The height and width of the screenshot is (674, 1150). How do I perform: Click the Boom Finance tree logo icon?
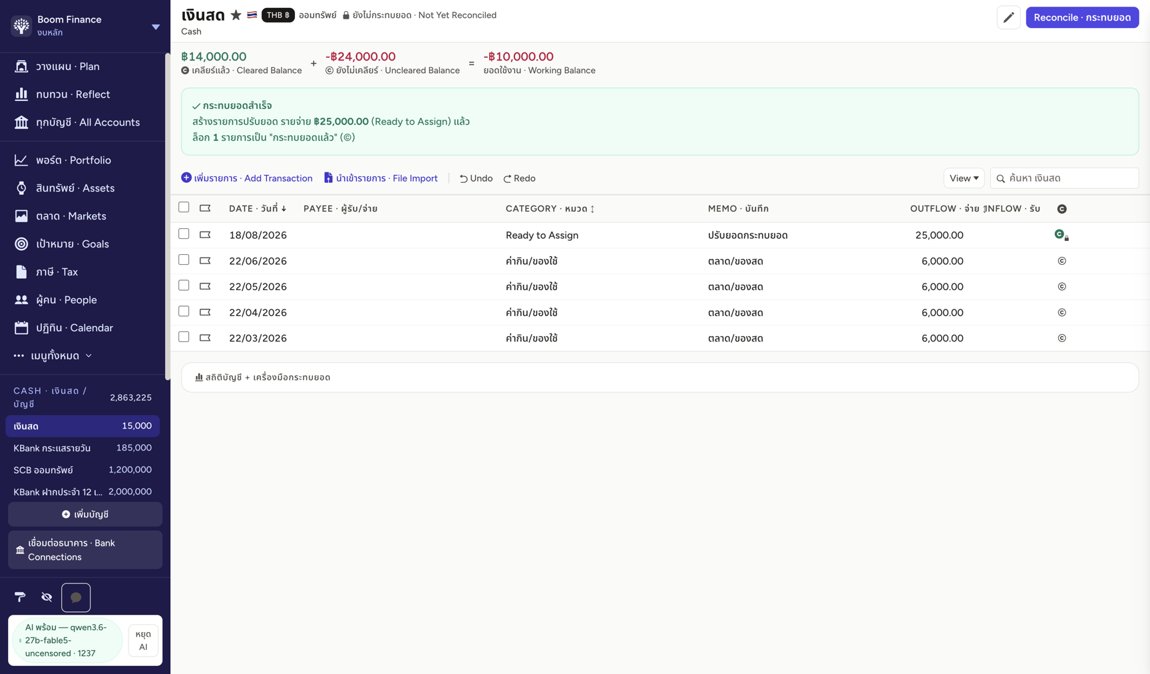click(x=21, y=26)
